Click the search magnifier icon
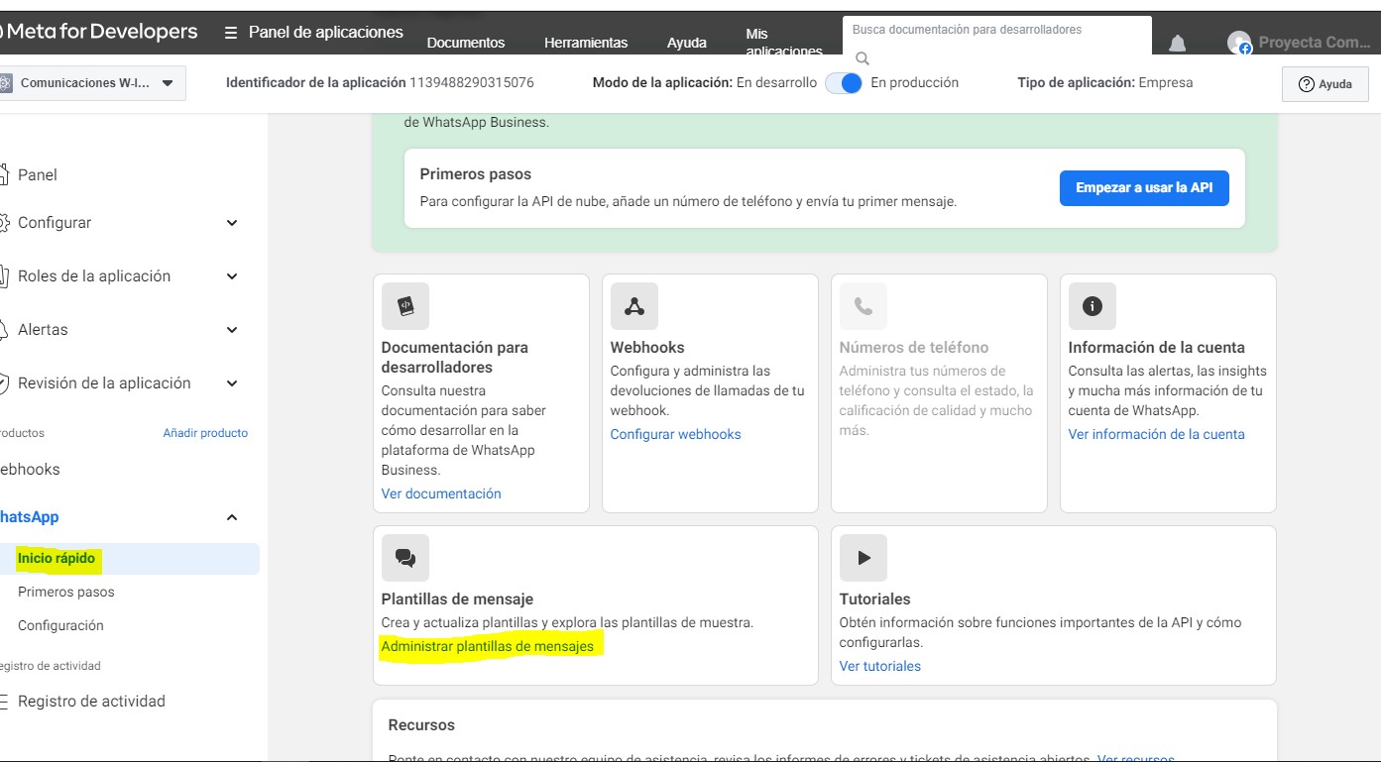This screenshot has width=1381, height=762. tap(863, 58)
